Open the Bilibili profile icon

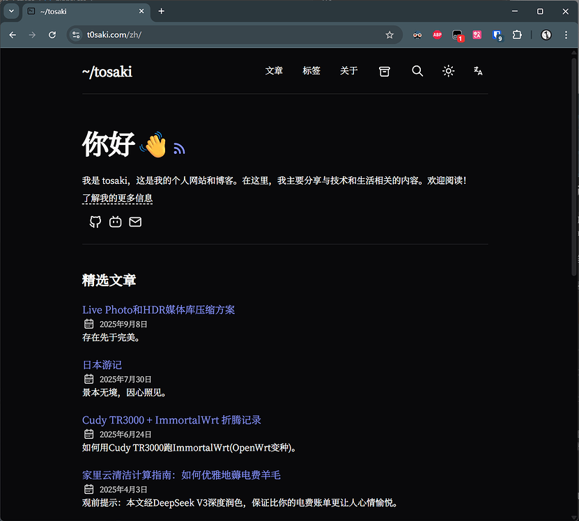(115, 222)
